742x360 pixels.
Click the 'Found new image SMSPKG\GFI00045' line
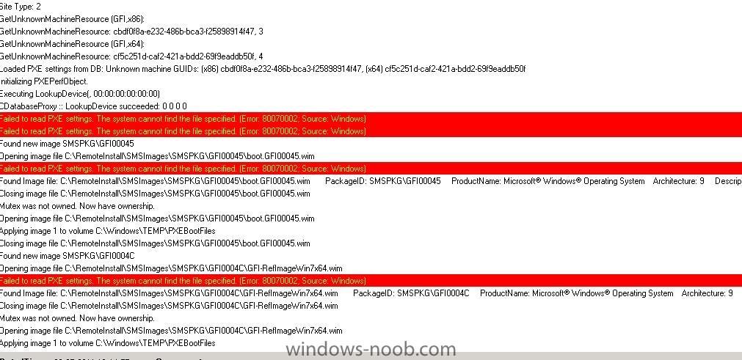371,144
